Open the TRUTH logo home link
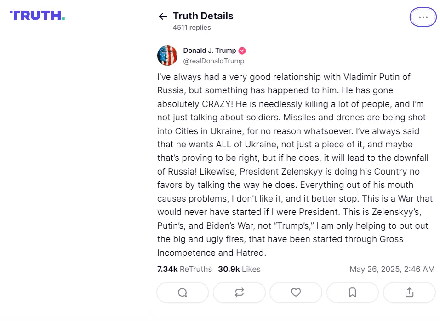440x321 pixels. [x=37, y=16]
